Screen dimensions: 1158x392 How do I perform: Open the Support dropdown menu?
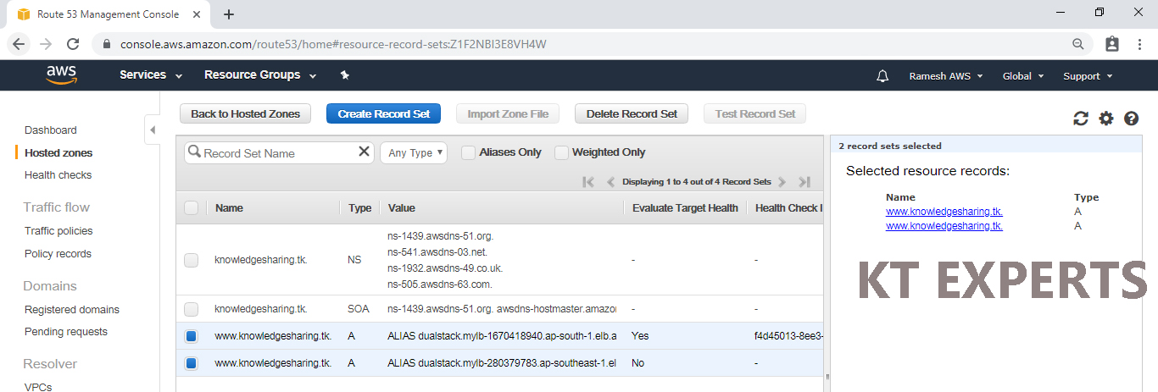click(x=1088, y=76)
